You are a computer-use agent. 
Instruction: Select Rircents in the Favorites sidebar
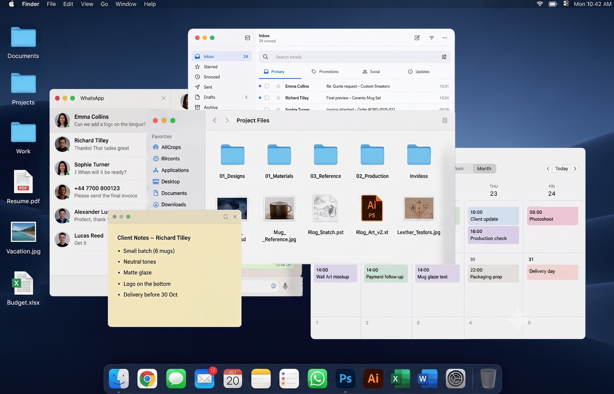tap(166, 159)
